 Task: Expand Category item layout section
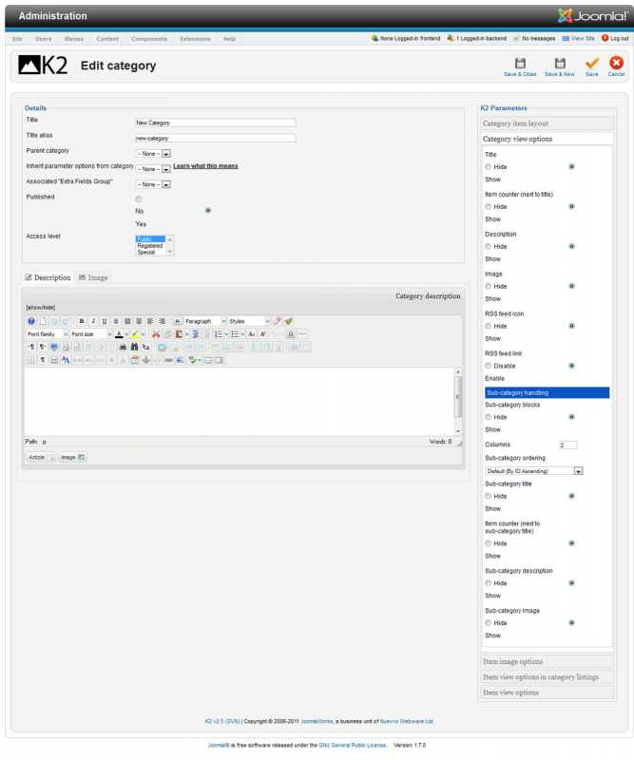[x=547, y=123]
